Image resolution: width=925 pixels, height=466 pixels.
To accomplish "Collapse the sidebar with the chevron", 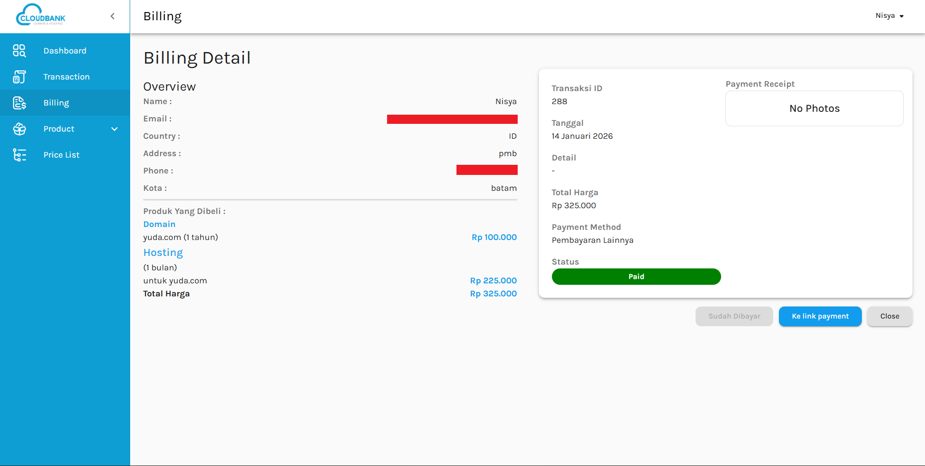I will (112, 16).
